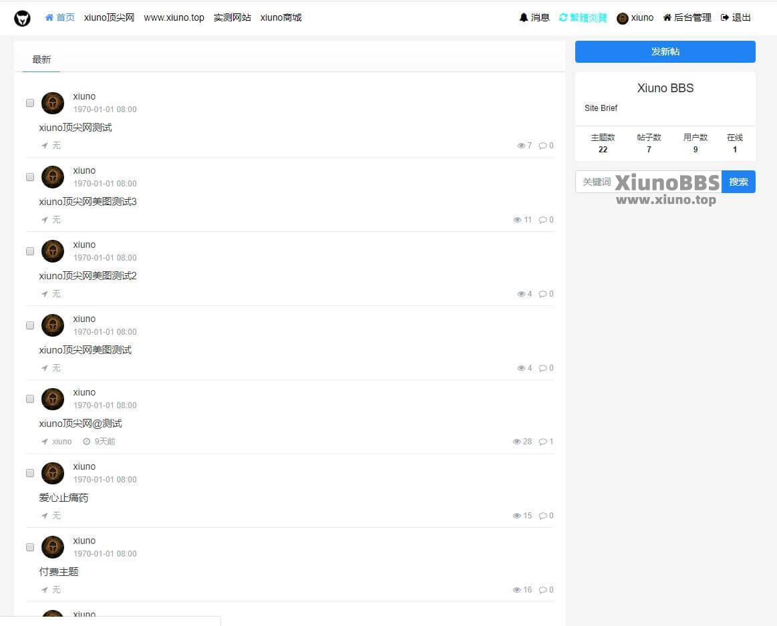Click the house icon beside 后台管理

667,18
